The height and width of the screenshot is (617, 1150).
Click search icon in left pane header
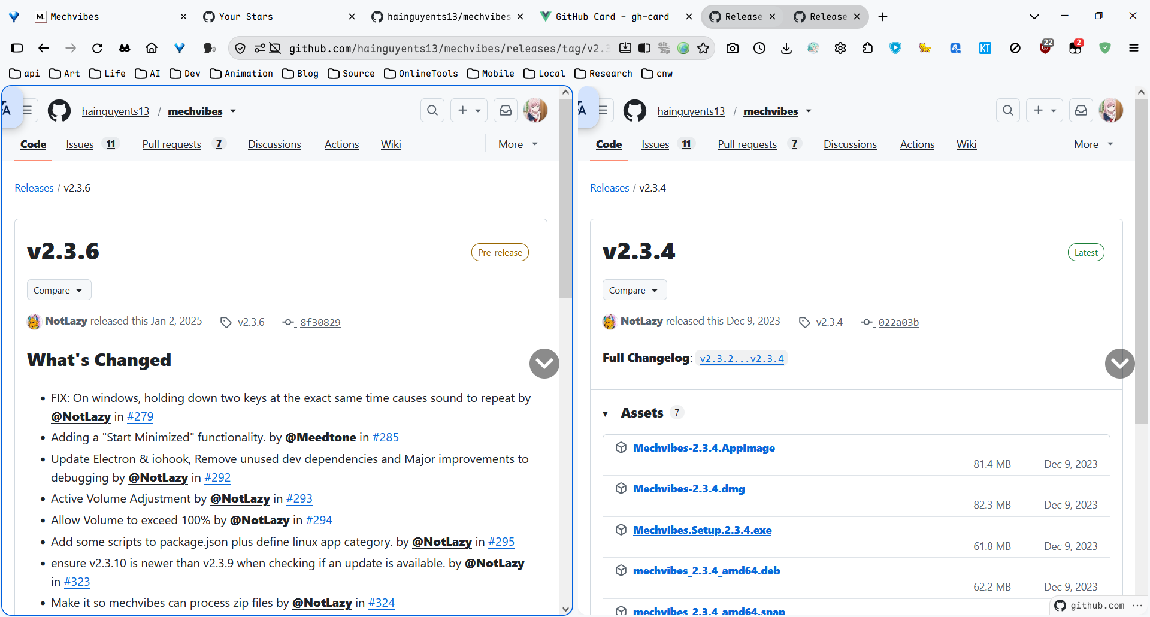[x=432, y=110]
